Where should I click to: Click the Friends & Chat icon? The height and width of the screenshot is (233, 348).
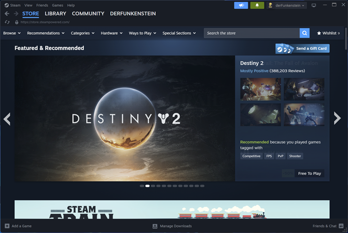click(x=341, y=226)
